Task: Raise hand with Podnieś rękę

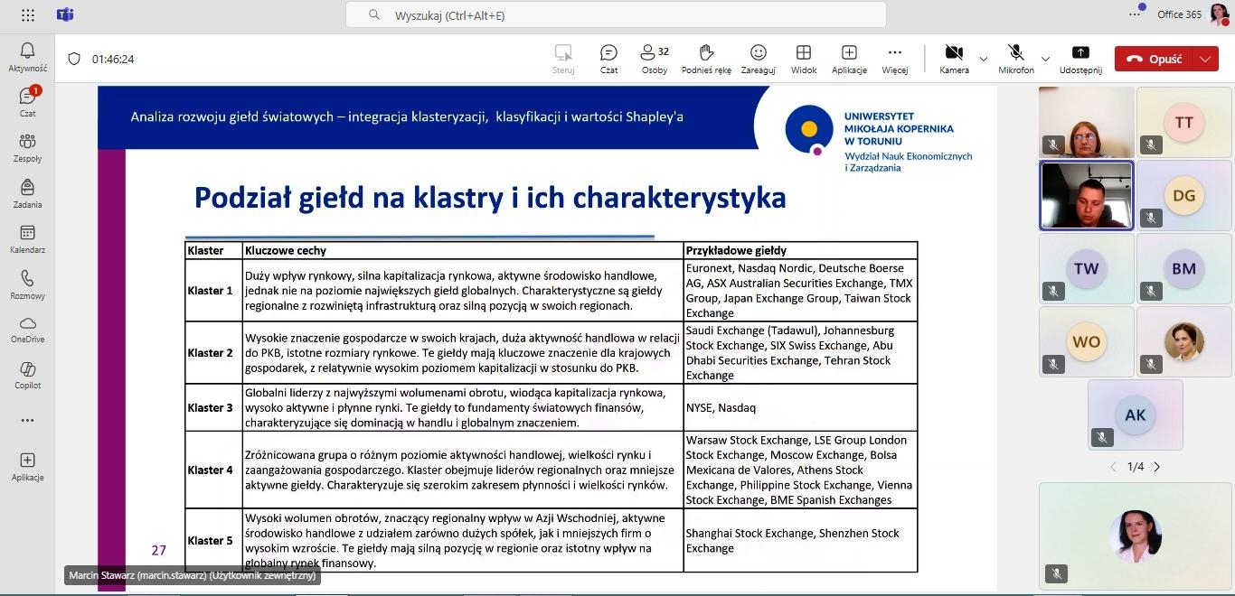Action: tap(706, 58)
